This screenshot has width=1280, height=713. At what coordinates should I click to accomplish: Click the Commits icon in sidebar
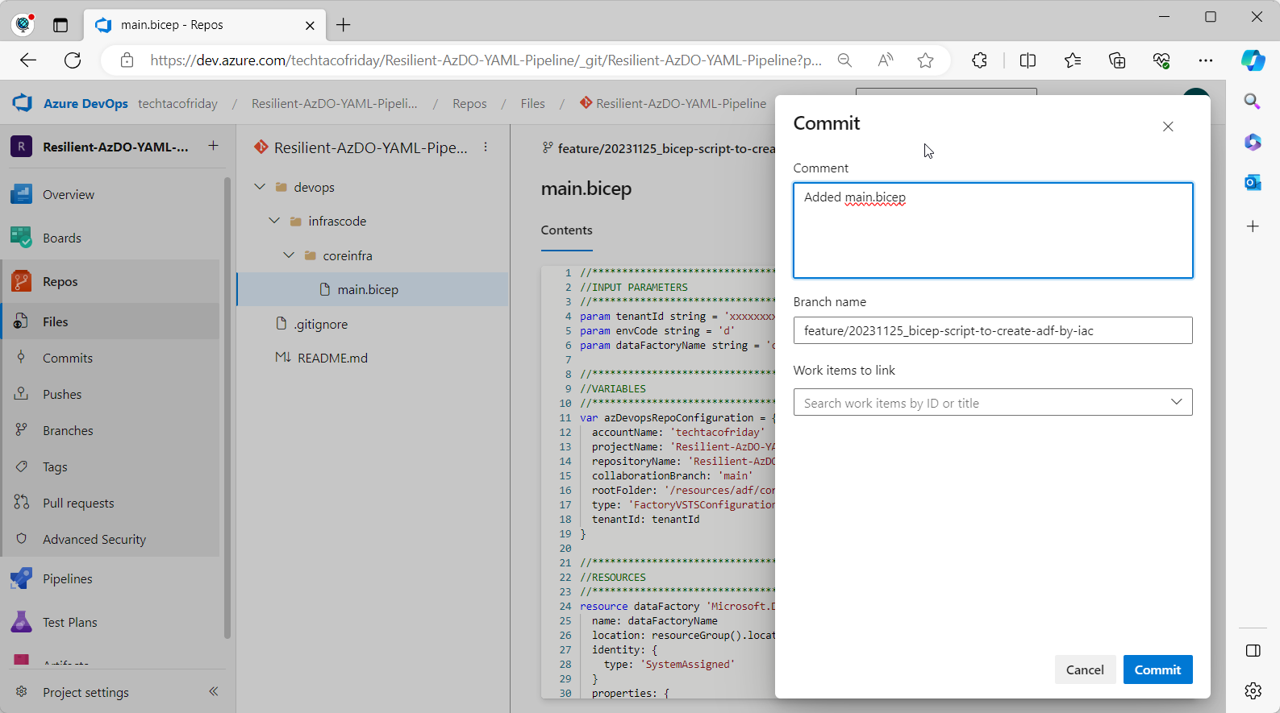[22, 358]
